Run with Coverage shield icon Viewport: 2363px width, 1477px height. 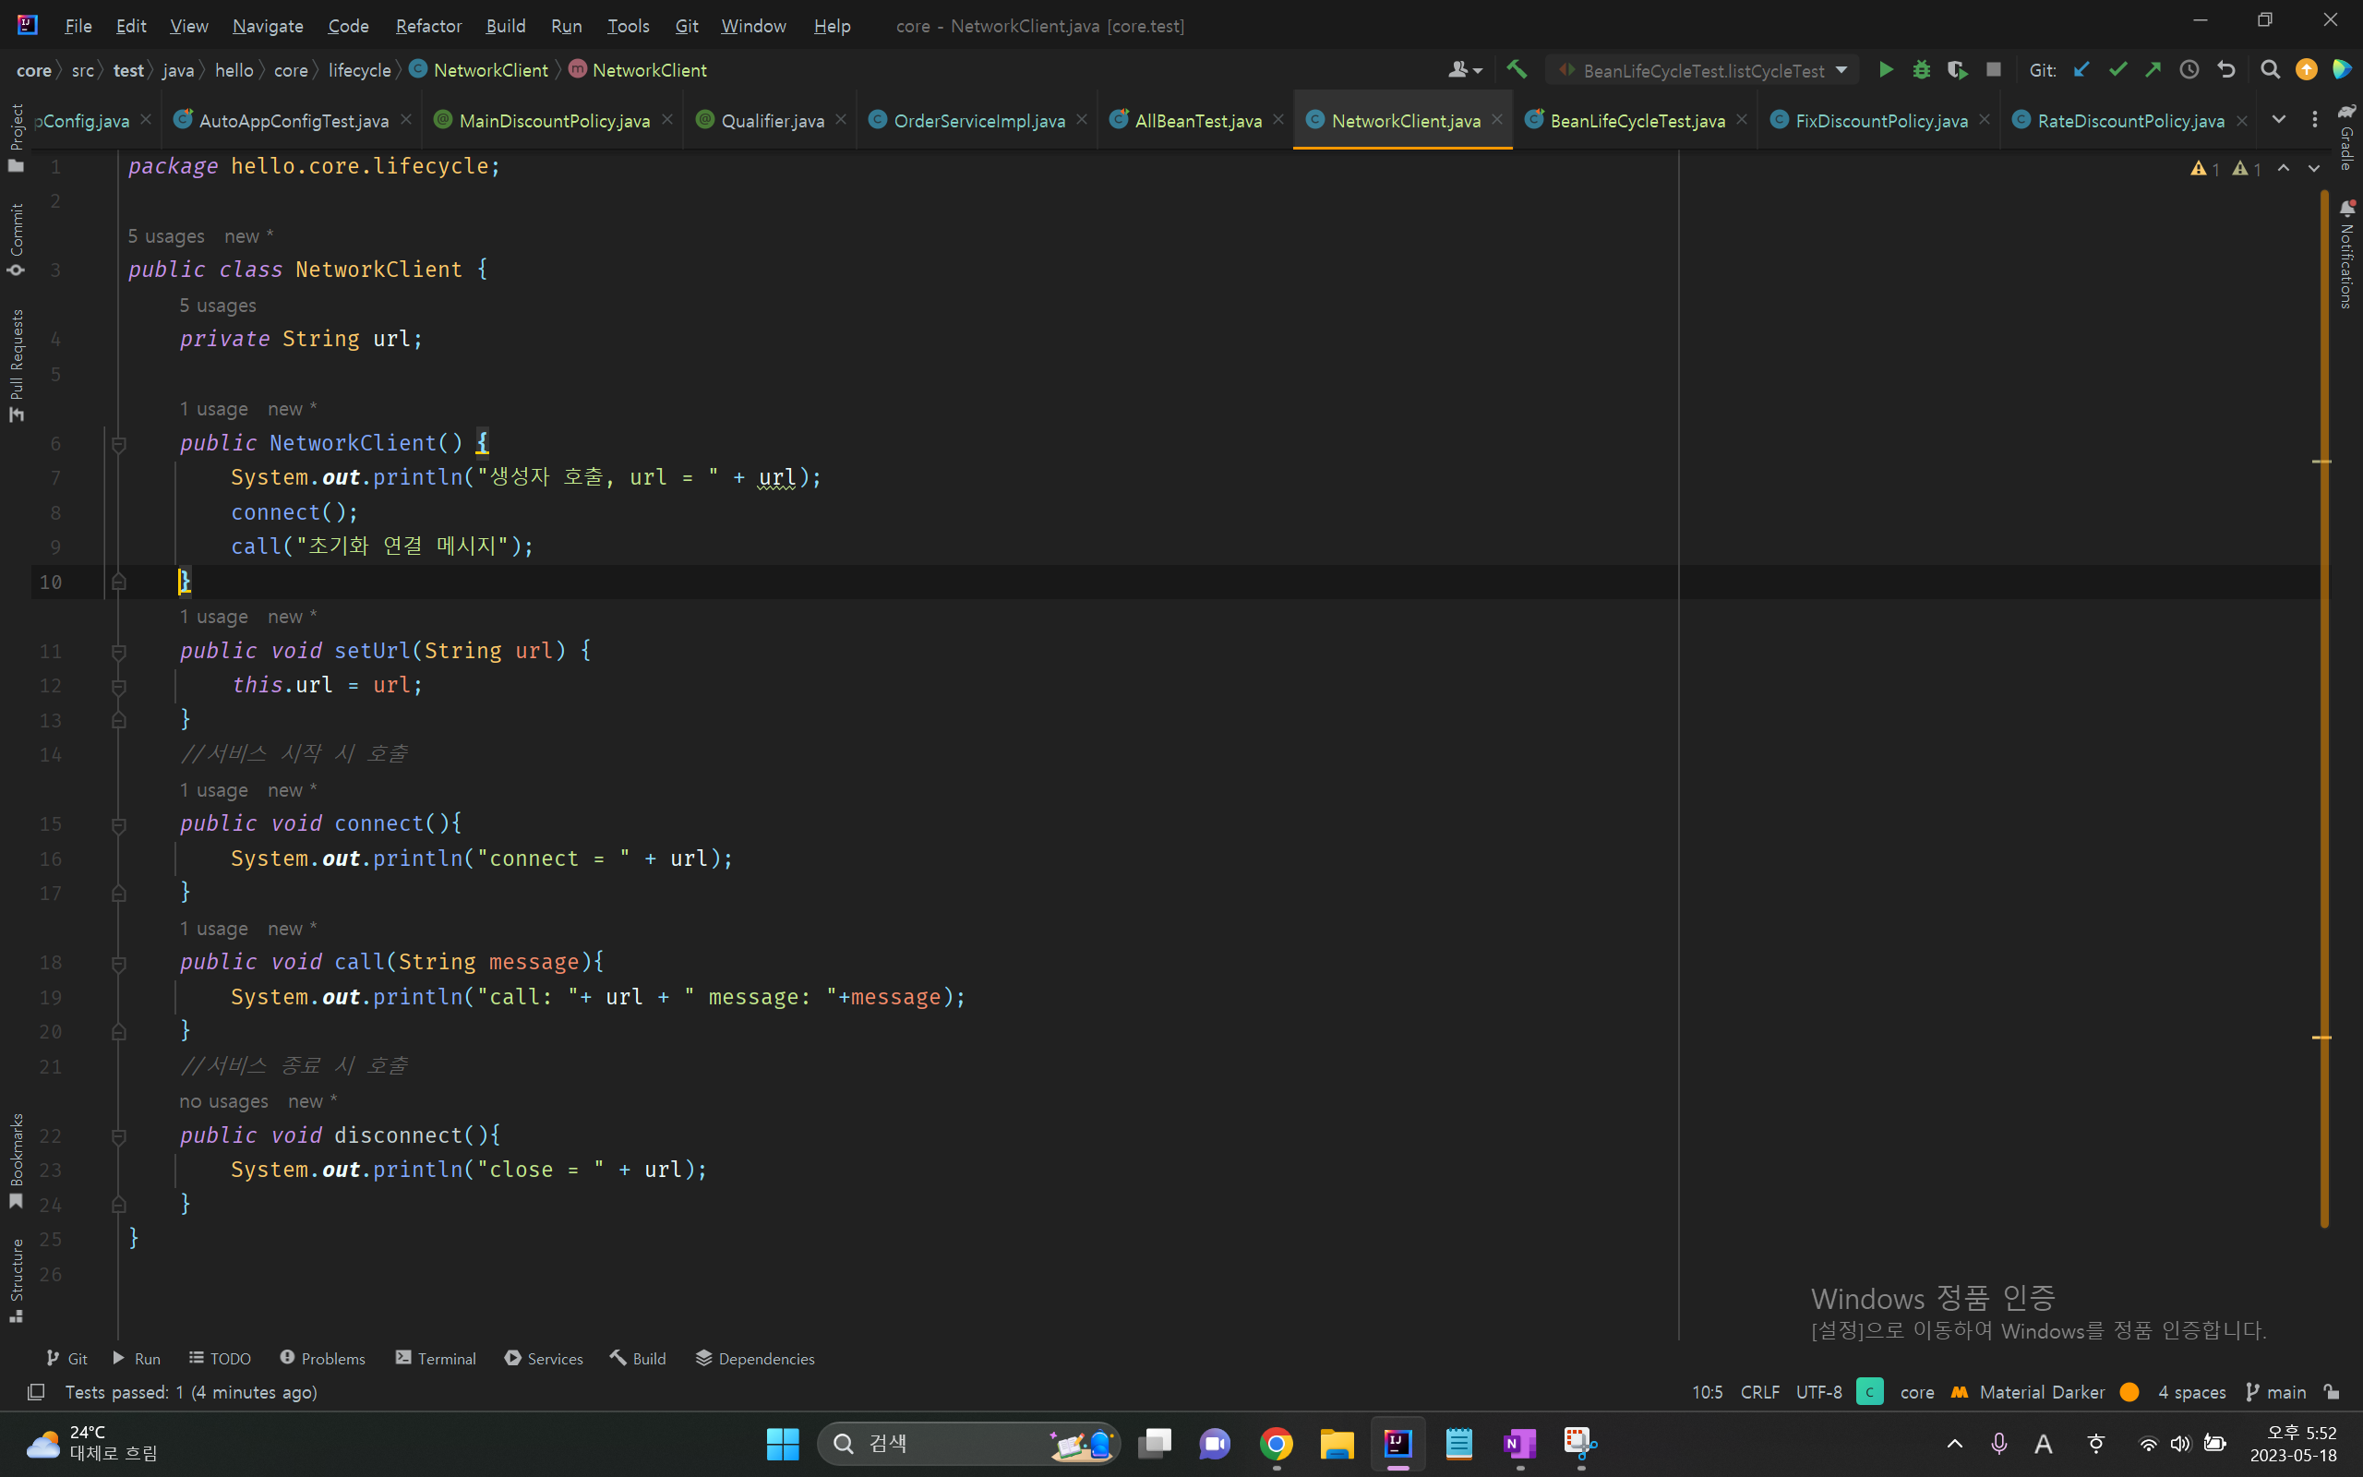(1956, 70)
